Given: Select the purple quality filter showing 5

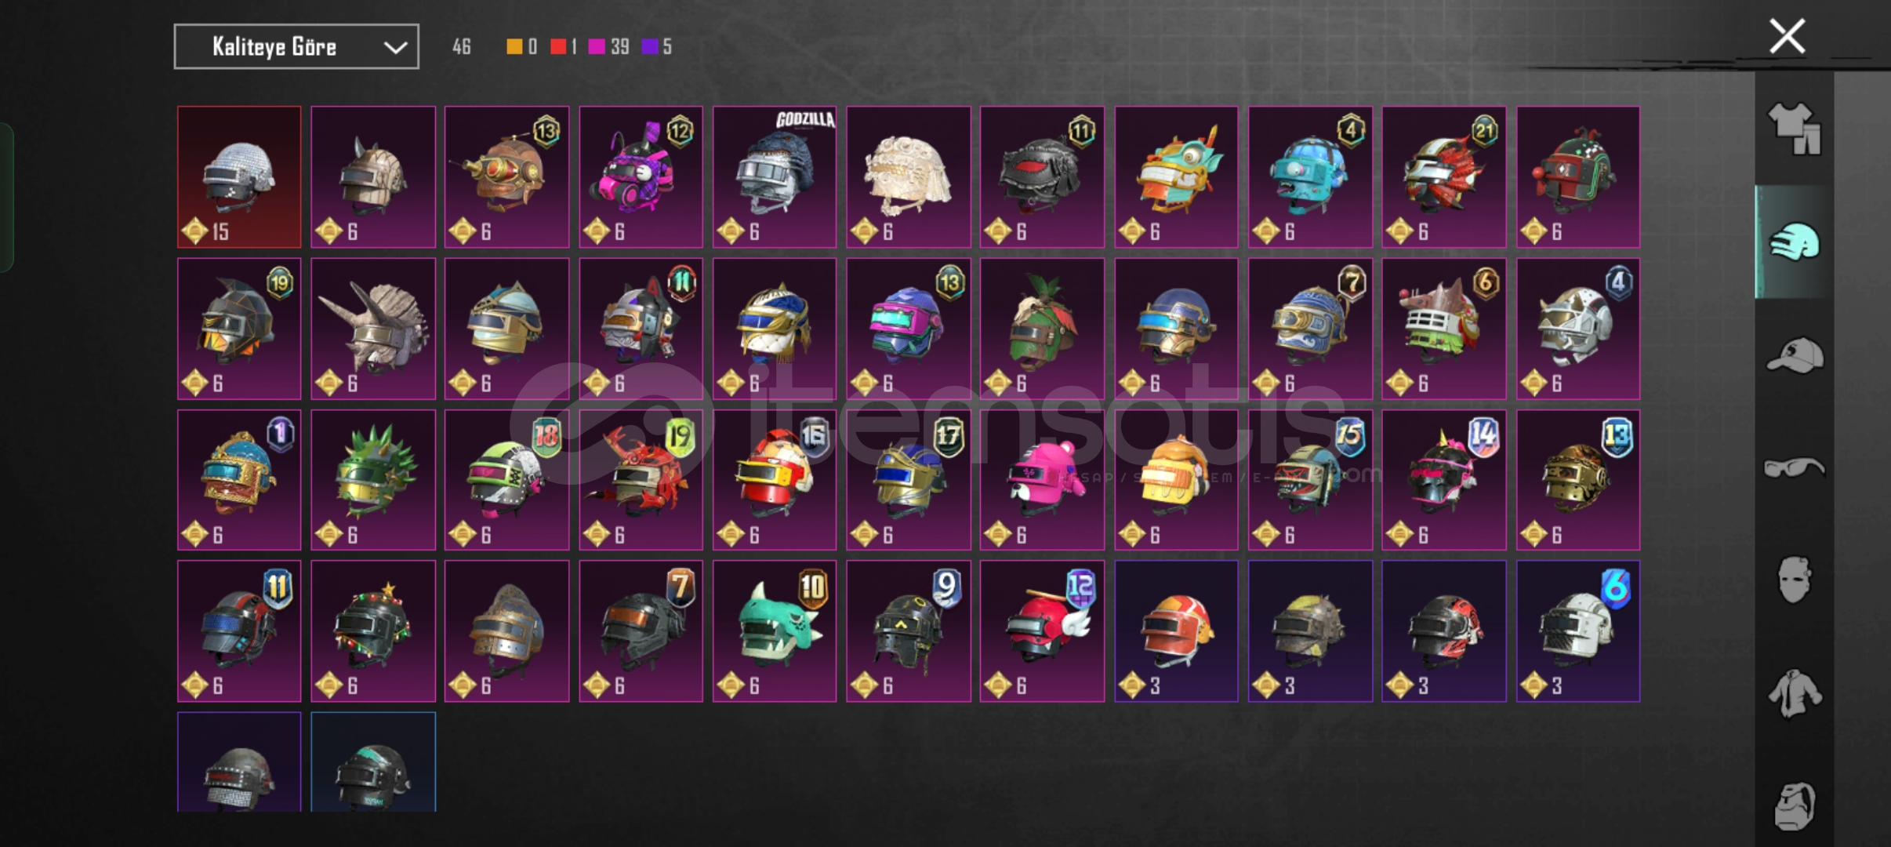Looking at the screenshot, I should (657, 47).
